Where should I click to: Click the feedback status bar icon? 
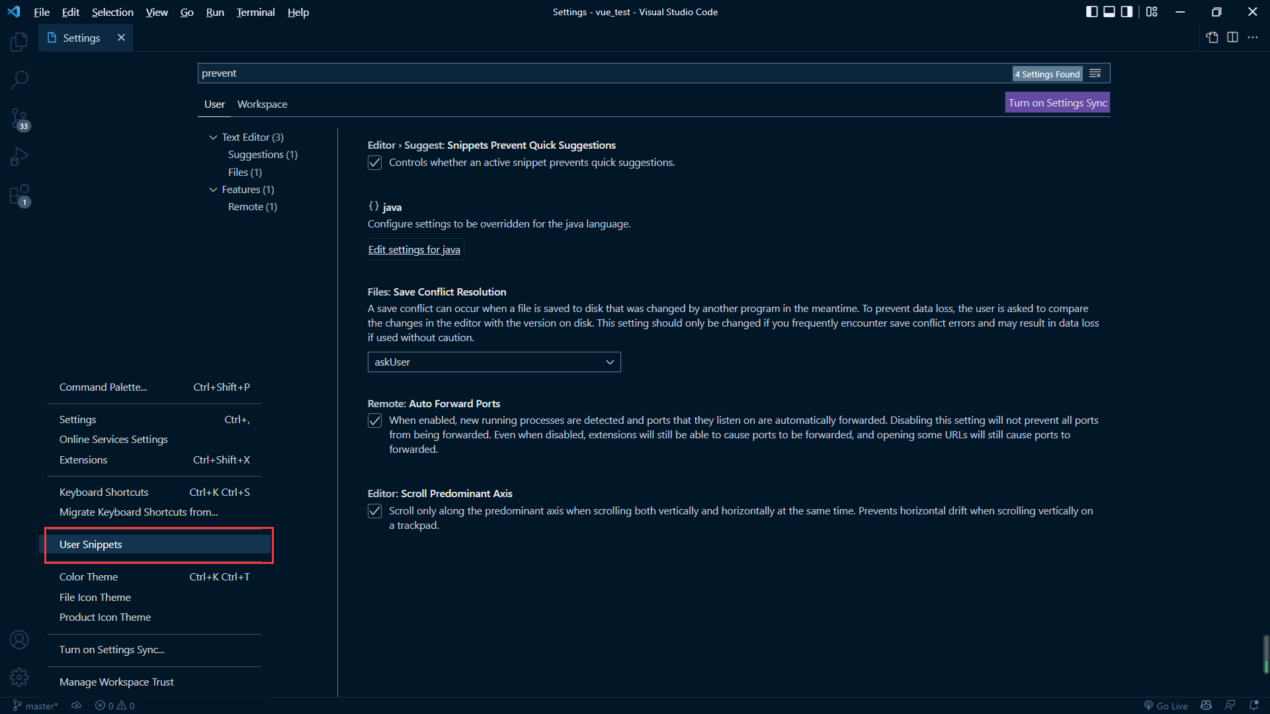pyautogui.click(x=1230, y=705)
